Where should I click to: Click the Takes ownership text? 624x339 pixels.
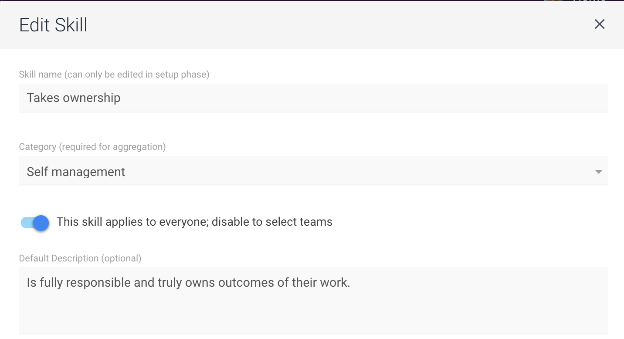tap(74, 98)
